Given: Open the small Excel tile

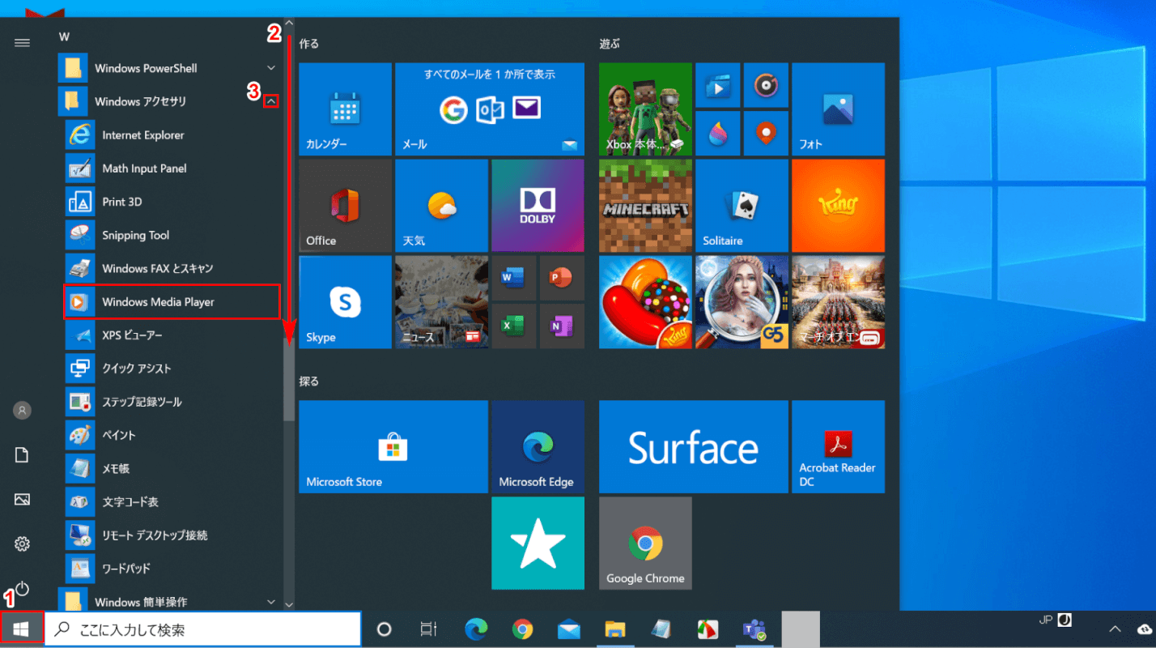Looking at the screenshot, I should [x=513, y=326].
